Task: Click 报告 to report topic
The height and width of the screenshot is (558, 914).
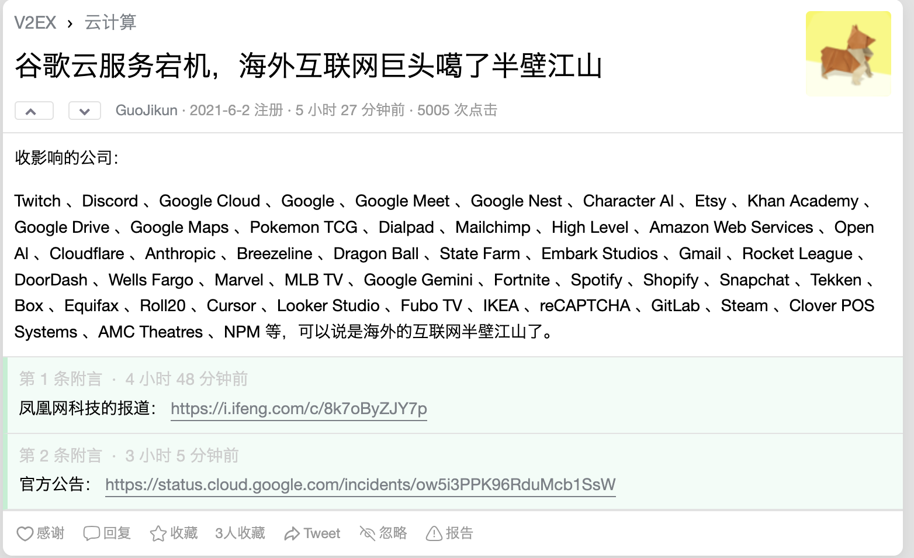Action: tap(459, 533)
